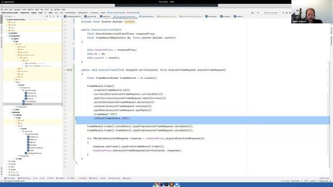Open the Event Log

(x=324, y=178)
